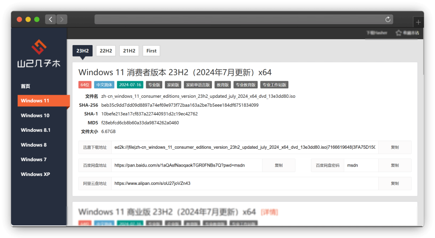Copy the 百度网盘密码 msdn

pos(395,165)
